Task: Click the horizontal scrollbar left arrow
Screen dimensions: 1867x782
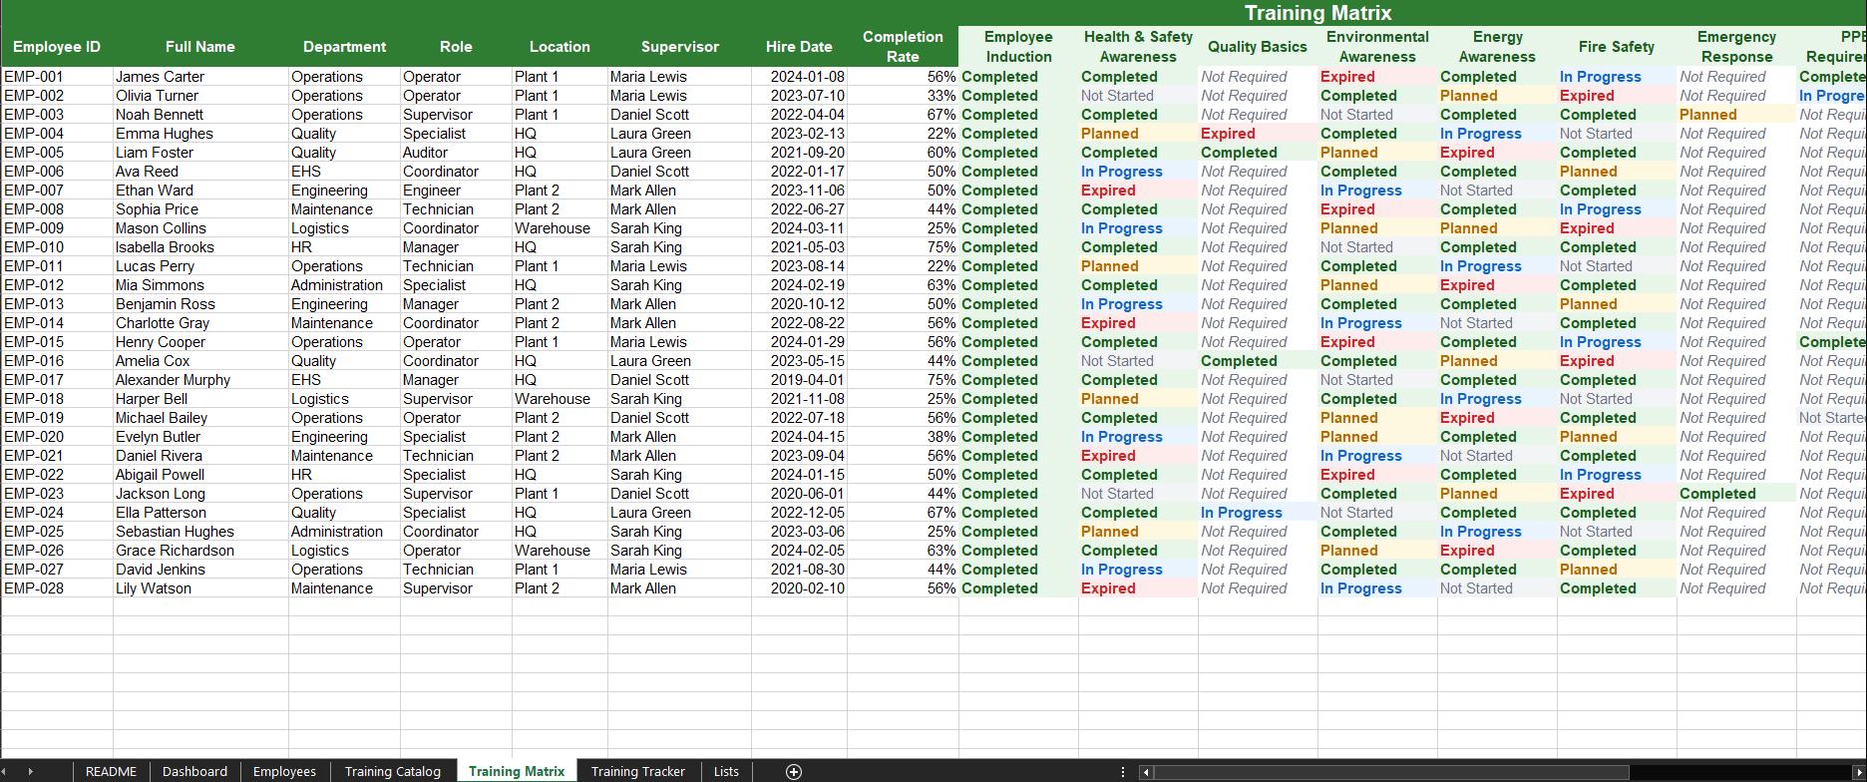Action: click(x=1147, y=771)
